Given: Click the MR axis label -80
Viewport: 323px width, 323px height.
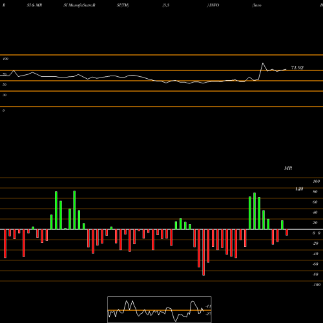Looking at the screenshot, I should [x=315, y=275].
